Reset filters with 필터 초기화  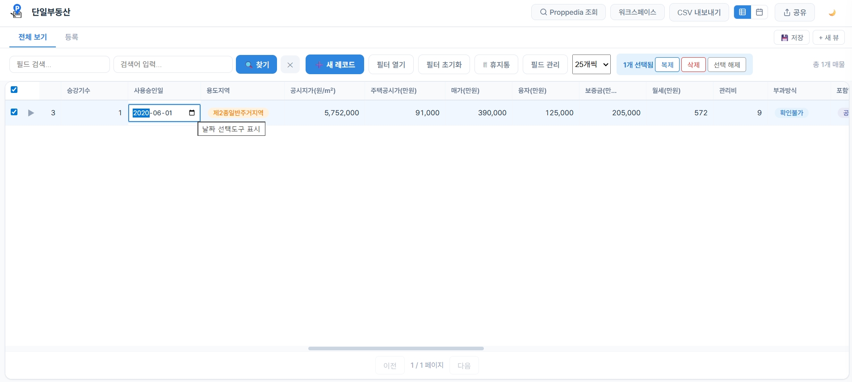[444, 64]
